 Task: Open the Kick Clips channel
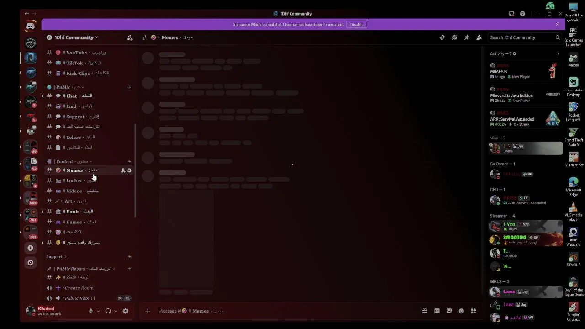pos(89,73)
